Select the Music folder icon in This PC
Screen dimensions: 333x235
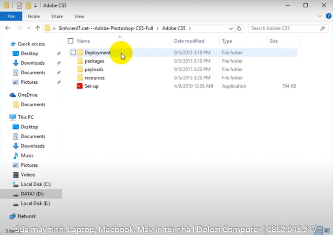pyautogui.click(x=16, y=155)
